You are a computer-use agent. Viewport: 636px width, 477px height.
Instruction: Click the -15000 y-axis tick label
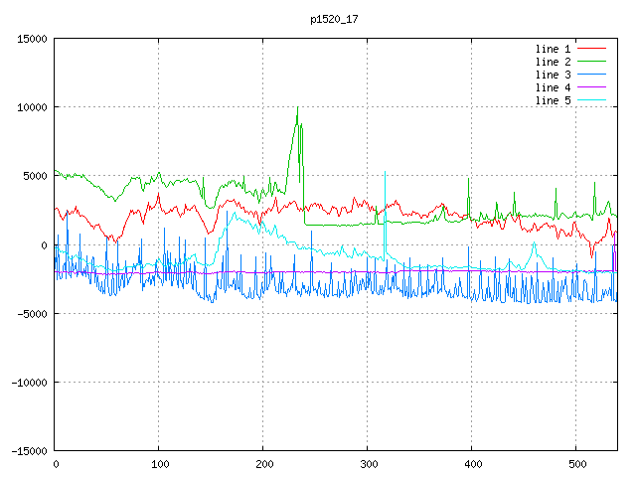[27, 451]
